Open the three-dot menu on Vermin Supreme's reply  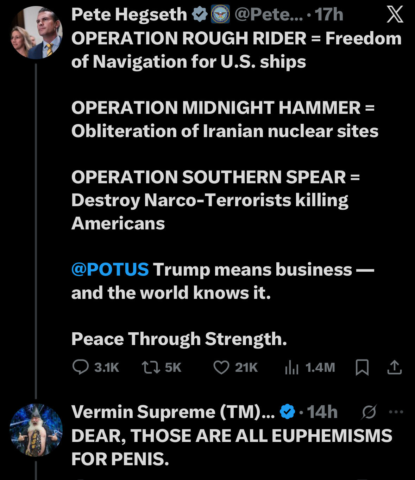point(396,412)
